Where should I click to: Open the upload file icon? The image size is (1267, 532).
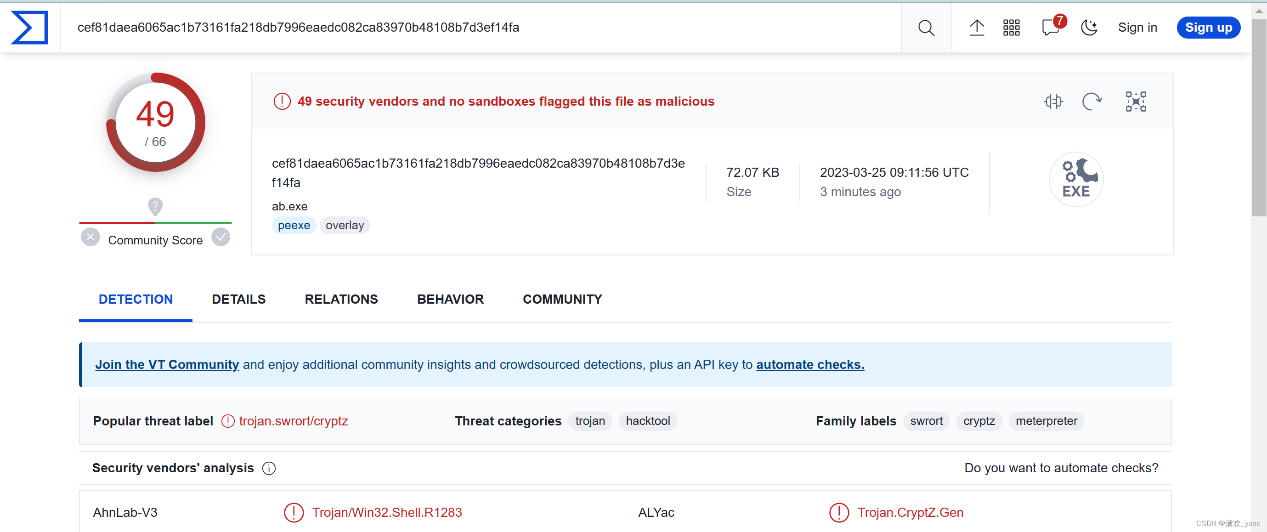976,28
